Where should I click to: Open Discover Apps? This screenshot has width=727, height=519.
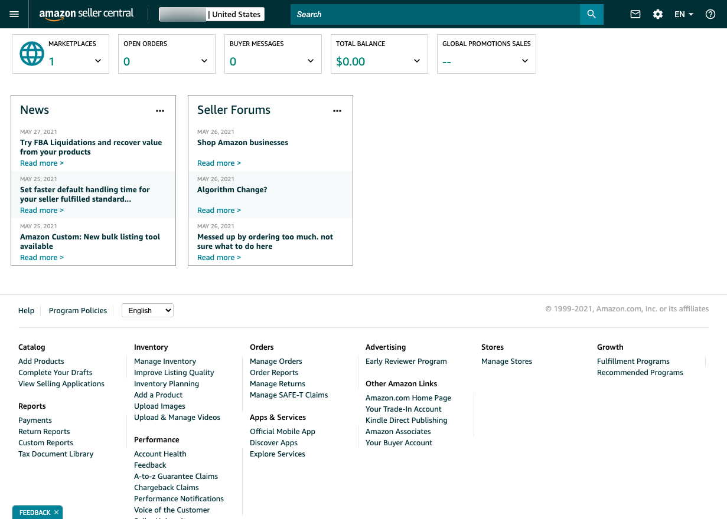[273, 442]
